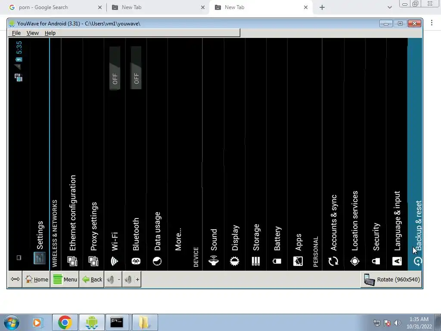Open the File menu in YouWave
Image resolution: width=441 pixels, height=331 pixels.
click(16, 33)
